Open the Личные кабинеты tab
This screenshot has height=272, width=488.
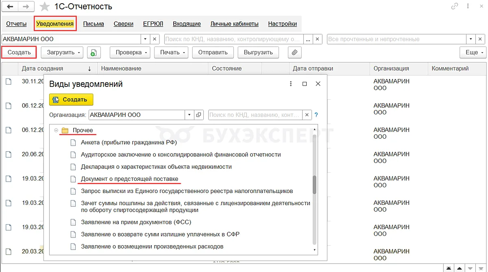234,24
